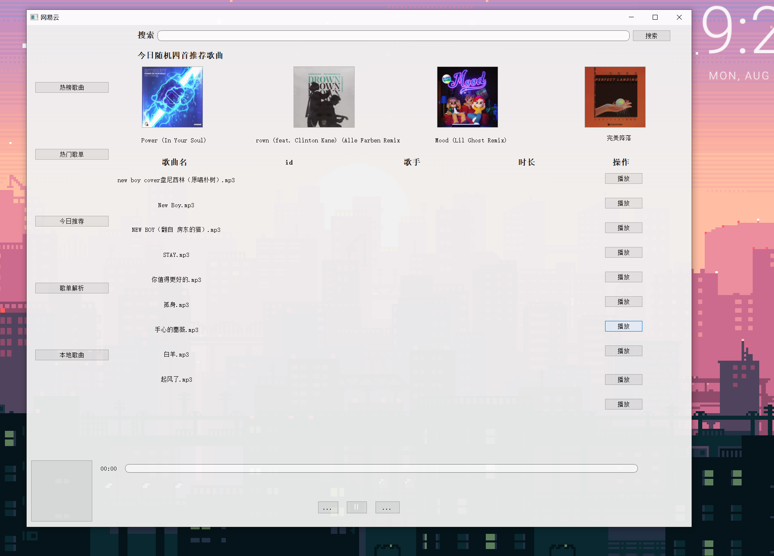
Task: Open the Power (In Your Soul) album cover
Action: (x=172, y=97)
